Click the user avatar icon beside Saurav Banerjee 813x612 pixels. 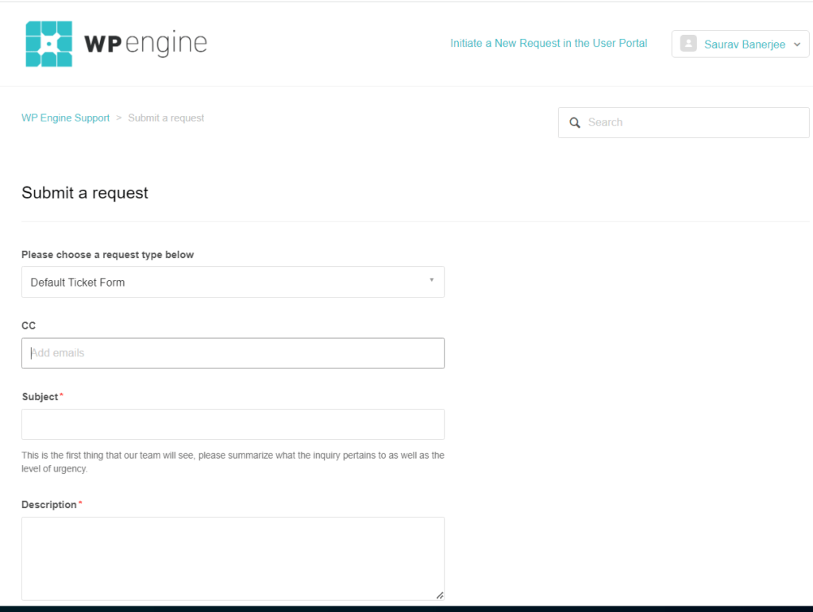point(688,44)
